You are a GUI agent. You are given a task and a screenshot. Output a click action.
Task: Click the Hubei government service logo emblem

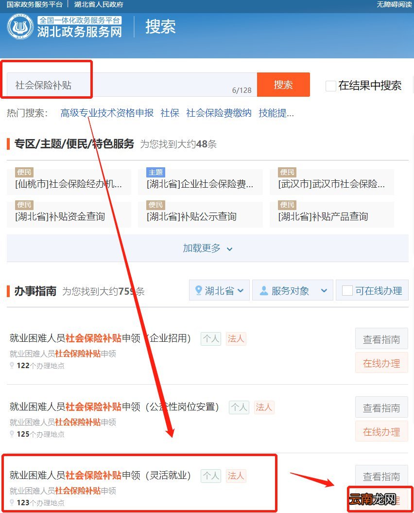point(20,26)
